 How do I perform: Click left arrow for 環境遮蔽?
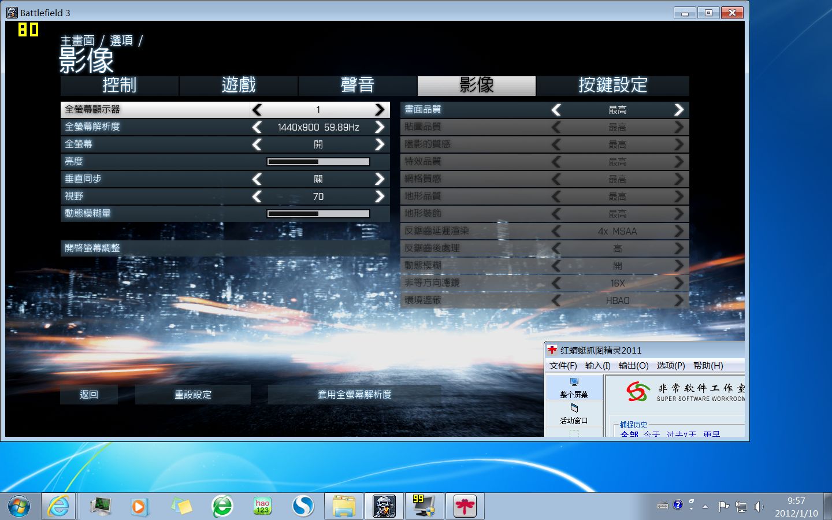[x=556, y=300]
